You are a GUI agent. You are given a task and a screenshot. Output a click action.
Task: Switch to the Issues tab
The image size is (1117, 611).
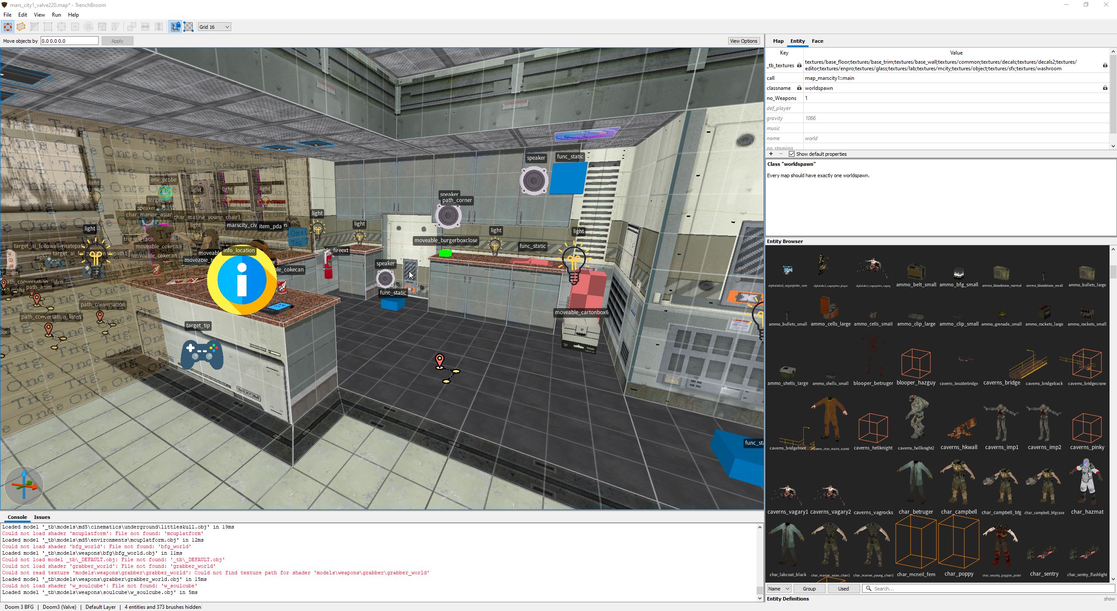tap(42, 517)
